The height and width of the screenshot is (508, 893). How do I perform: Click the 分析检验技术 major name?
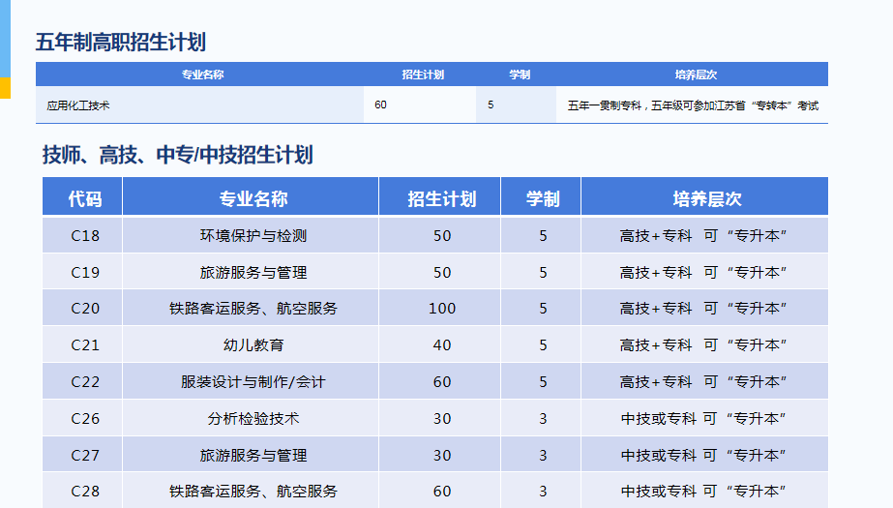pos(253,418)
